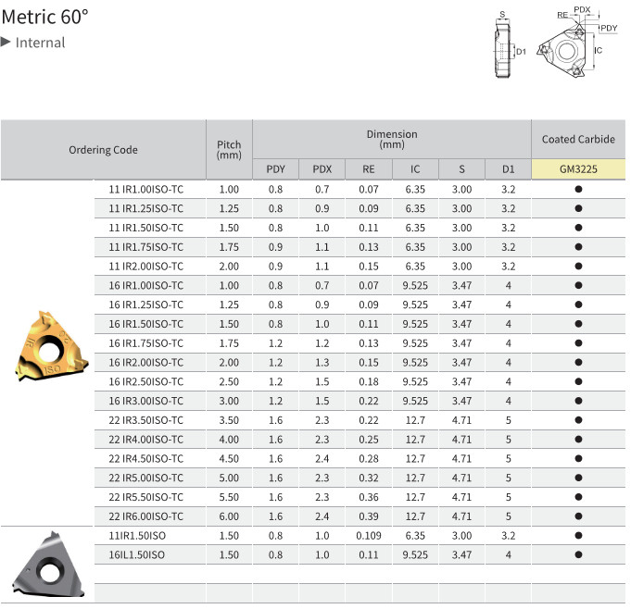Select ordering code 16 IR2.00ISO-TC
This screenshot has width=631, height=609.
(x=146, y=363)
